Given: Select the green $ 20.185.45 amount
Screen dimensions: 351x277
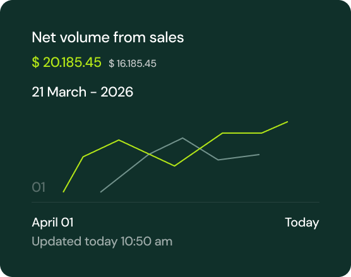Looking at the screenshot, I should pos(66,62).
